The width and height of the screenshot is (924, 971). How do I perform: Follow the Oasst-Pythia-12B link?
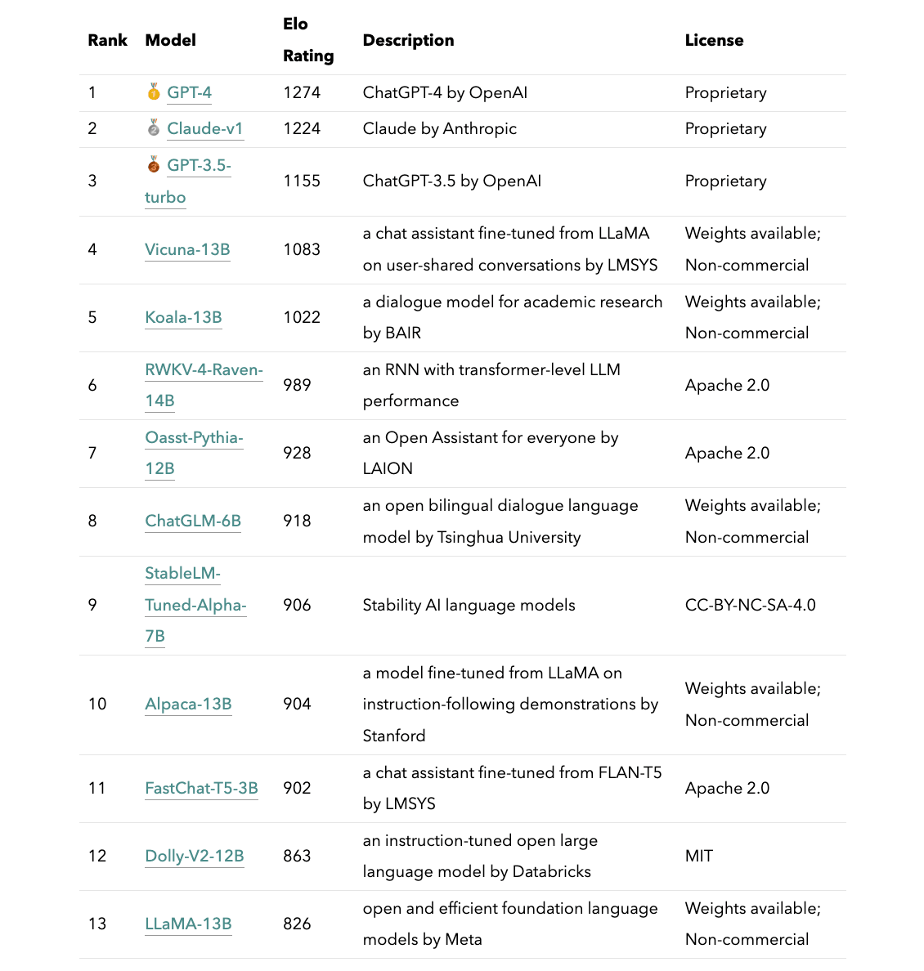click(194, 454)
